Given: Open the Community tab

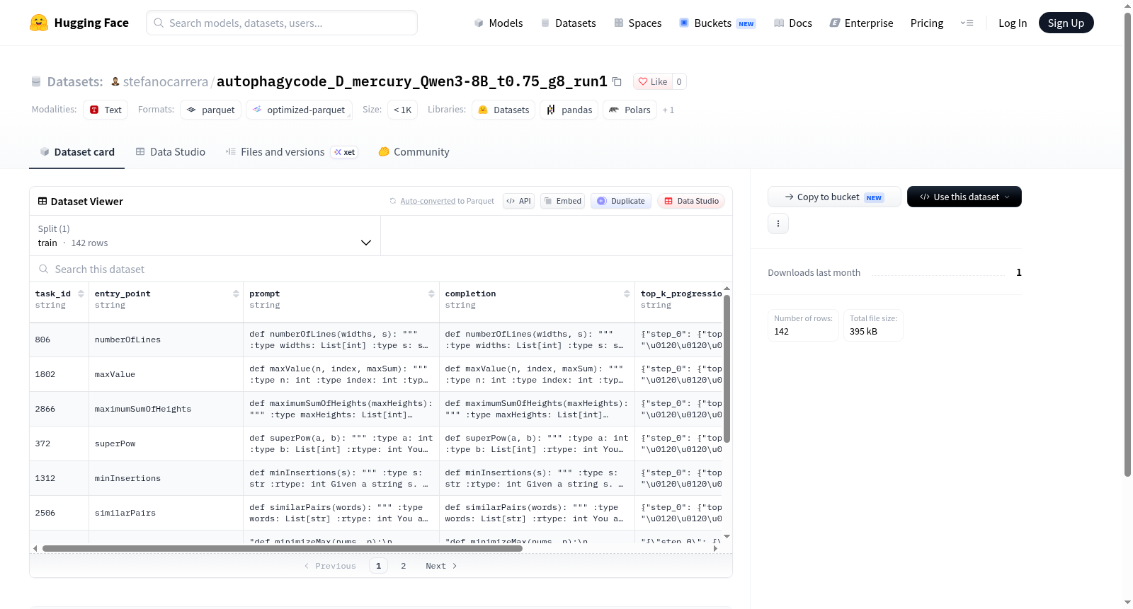Looking at the screenshot, I should [x=414, y=151].
